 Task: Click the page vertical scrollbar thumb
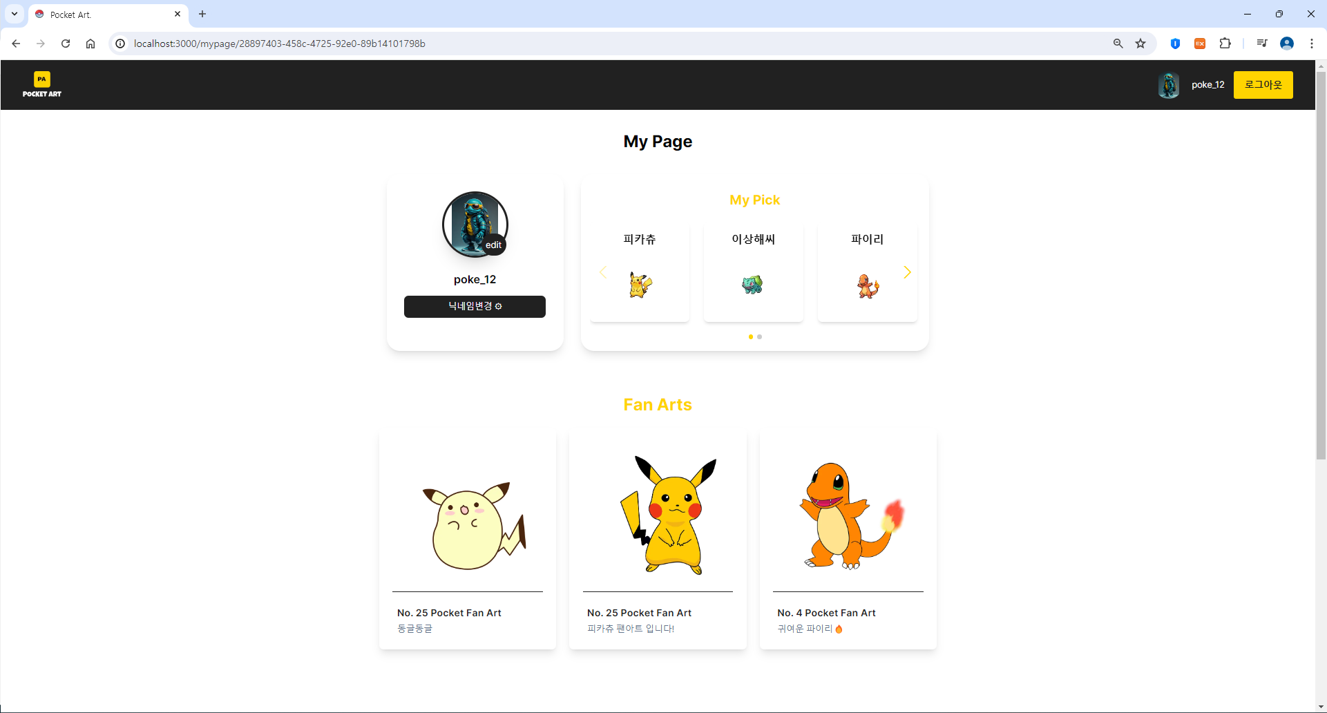[1321, 265]
